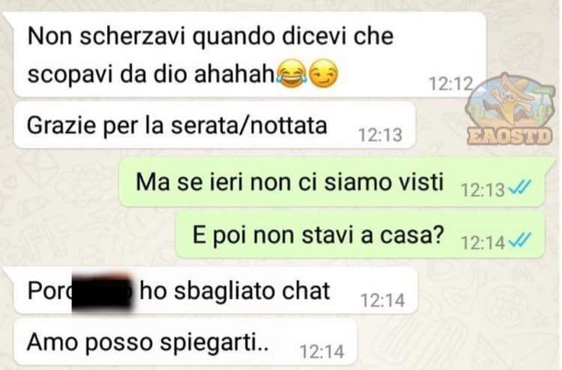Screen dimensions: 562x370
Task: Click the 12:13 timestamp on green bubble
Action: (x=483, y=190)
